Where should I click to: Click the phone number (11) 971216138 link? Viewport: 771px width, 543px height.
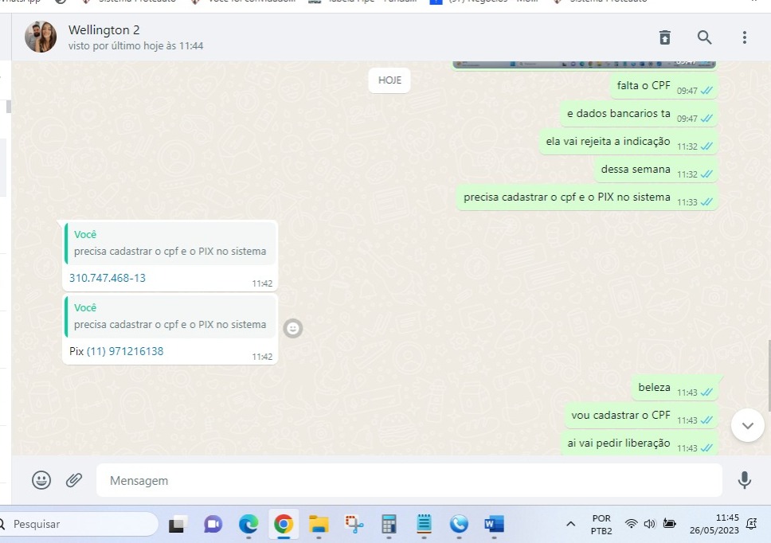click(125, 351)
